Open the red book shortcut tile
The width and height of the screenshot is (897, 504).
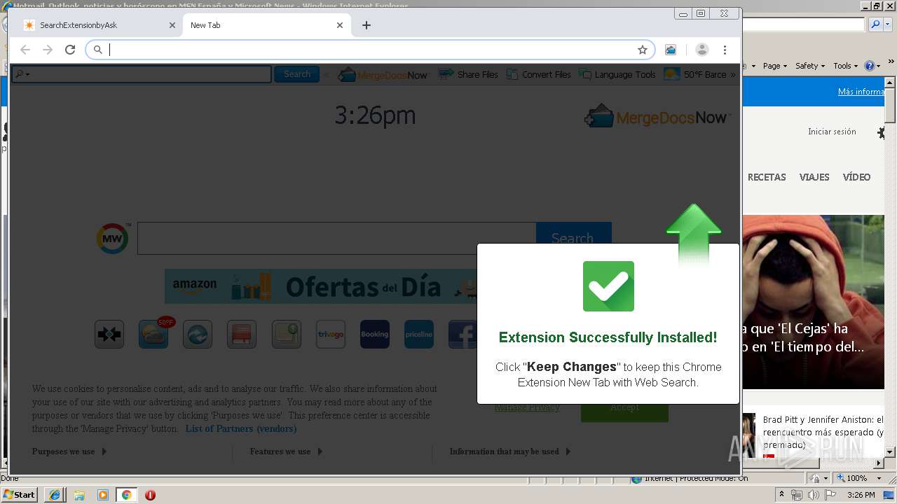pyautogui.click(x=242, y=335)
